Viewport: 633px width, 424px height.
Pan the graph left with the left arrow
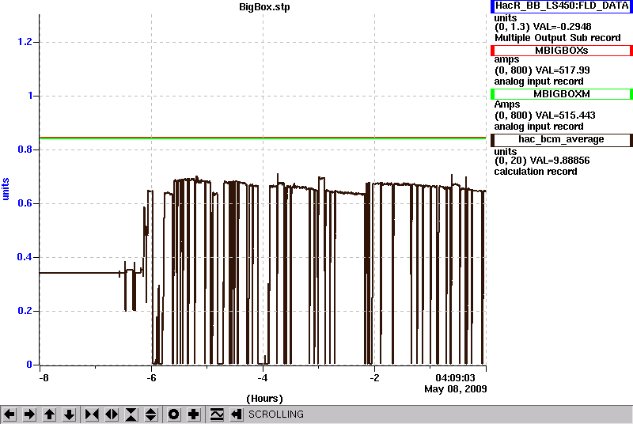pyautogui.click(x=9, y=415)
